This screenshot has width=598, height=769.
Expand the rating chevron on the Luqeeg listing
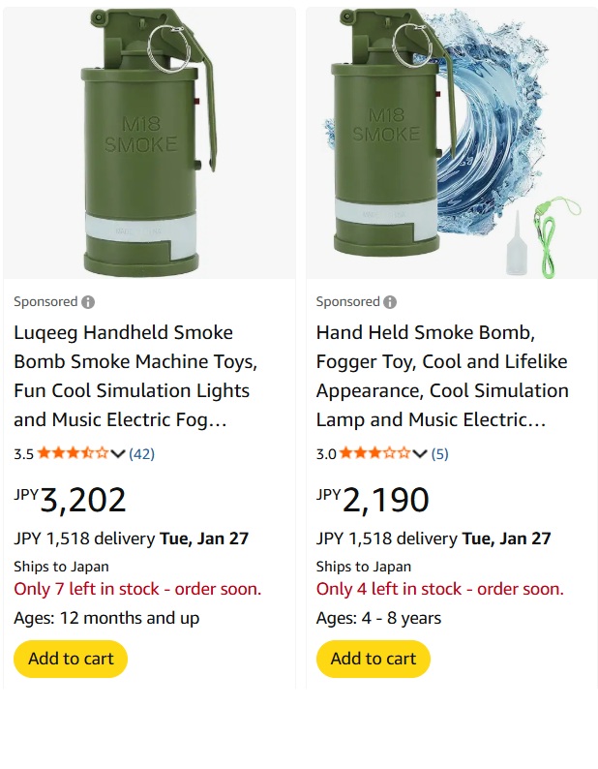(118, 453)
